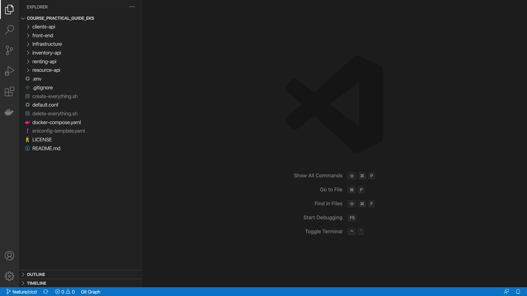The width and height of the screenshot is (527, 296).
Task: Open the docker-compose.yaml file
Action: pos(57,122)
